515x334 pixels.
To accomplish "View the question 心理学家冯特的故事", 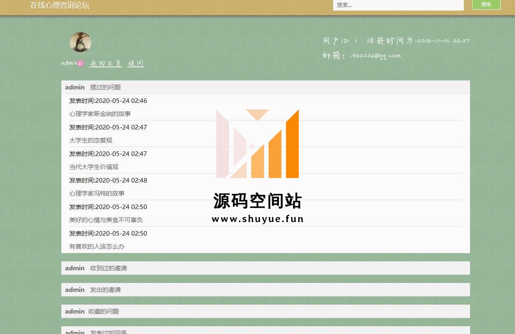I will (96, 194).
